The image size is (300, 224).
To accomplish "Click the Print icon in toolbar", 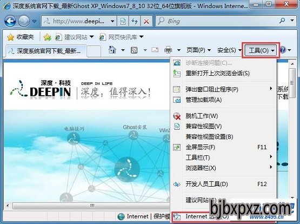I will pyautogui.click(x=168, y=50).
